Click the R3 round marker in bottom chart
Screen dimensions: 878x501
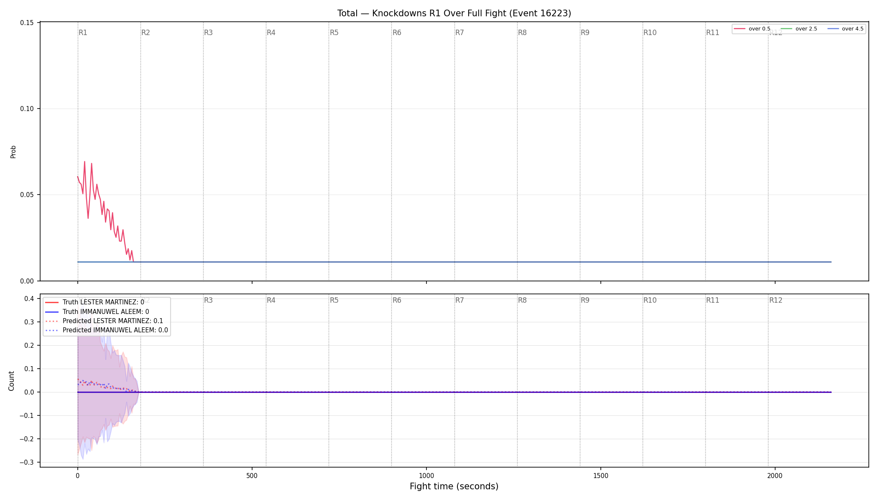pos(208,300)
